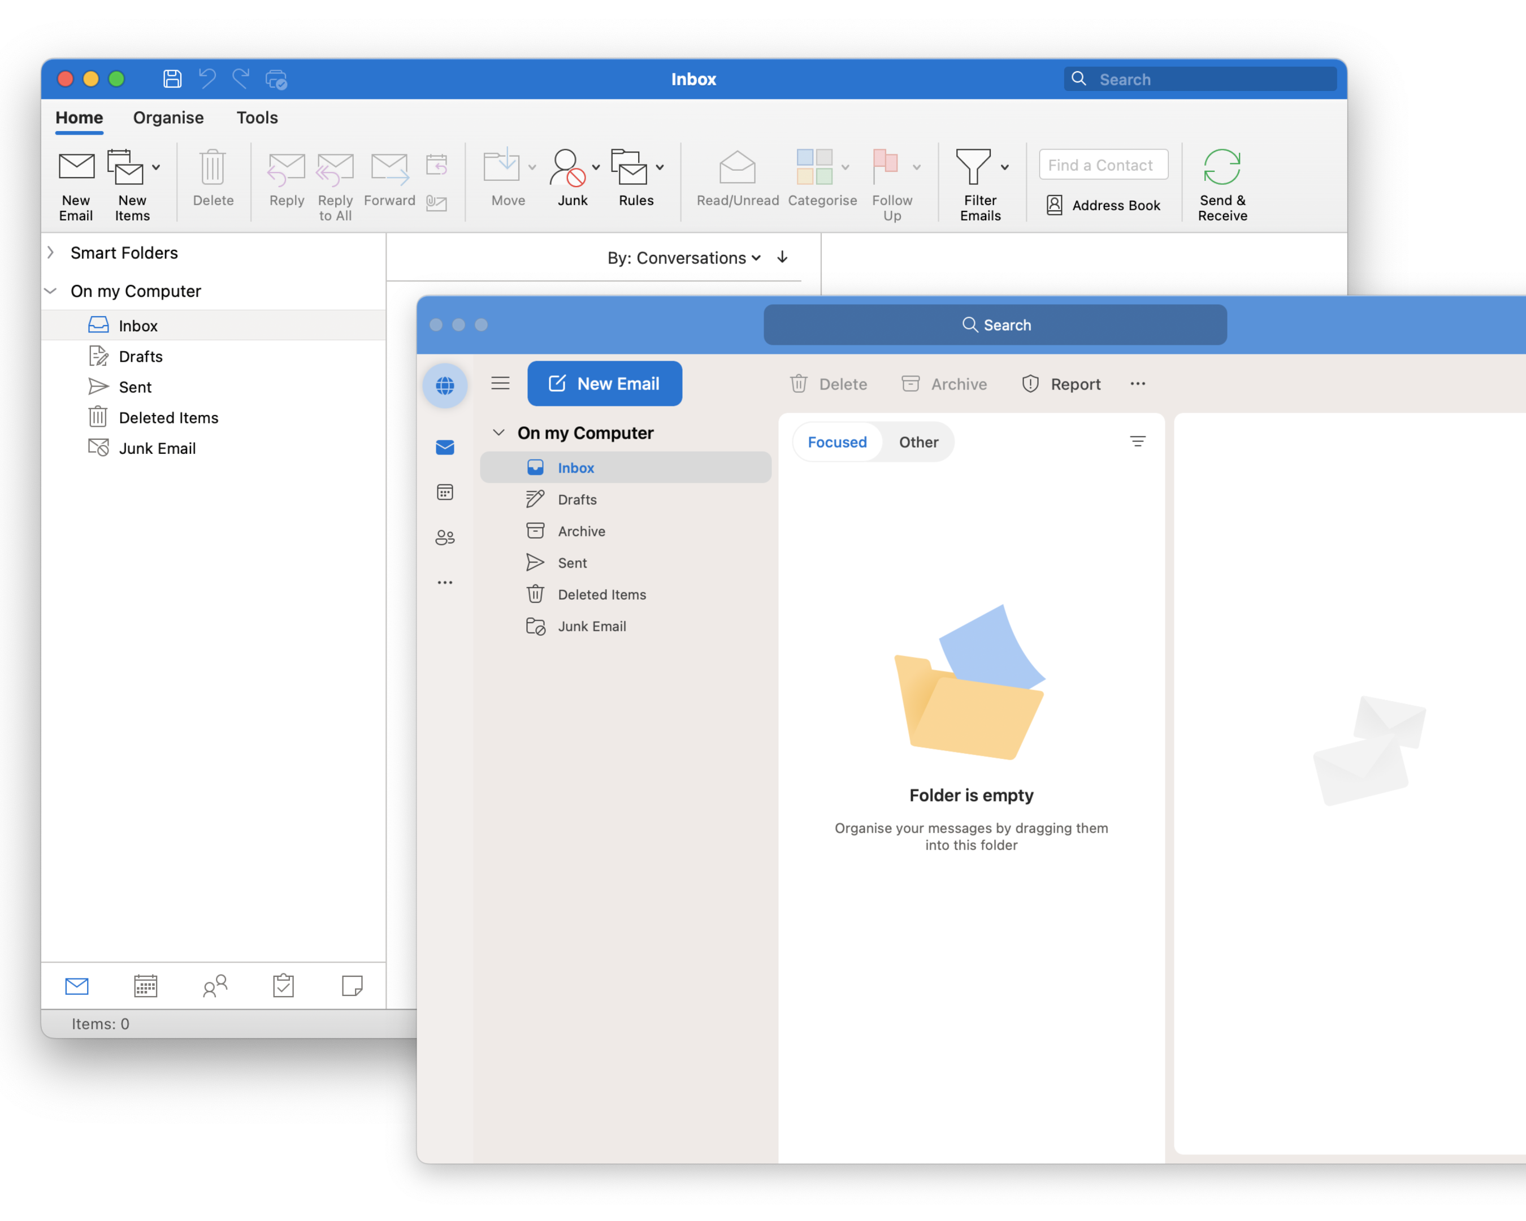This screenshot has height=1221, width=1526.
Task: Open Calendar view in the left rail
Action: 444,492
